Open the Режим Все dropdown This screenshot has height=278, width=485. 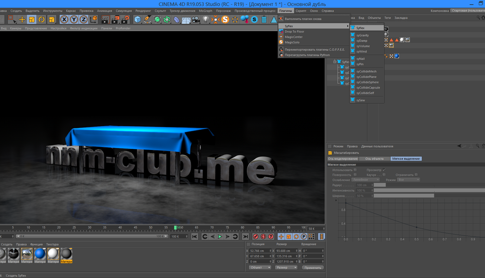(408, 180)
